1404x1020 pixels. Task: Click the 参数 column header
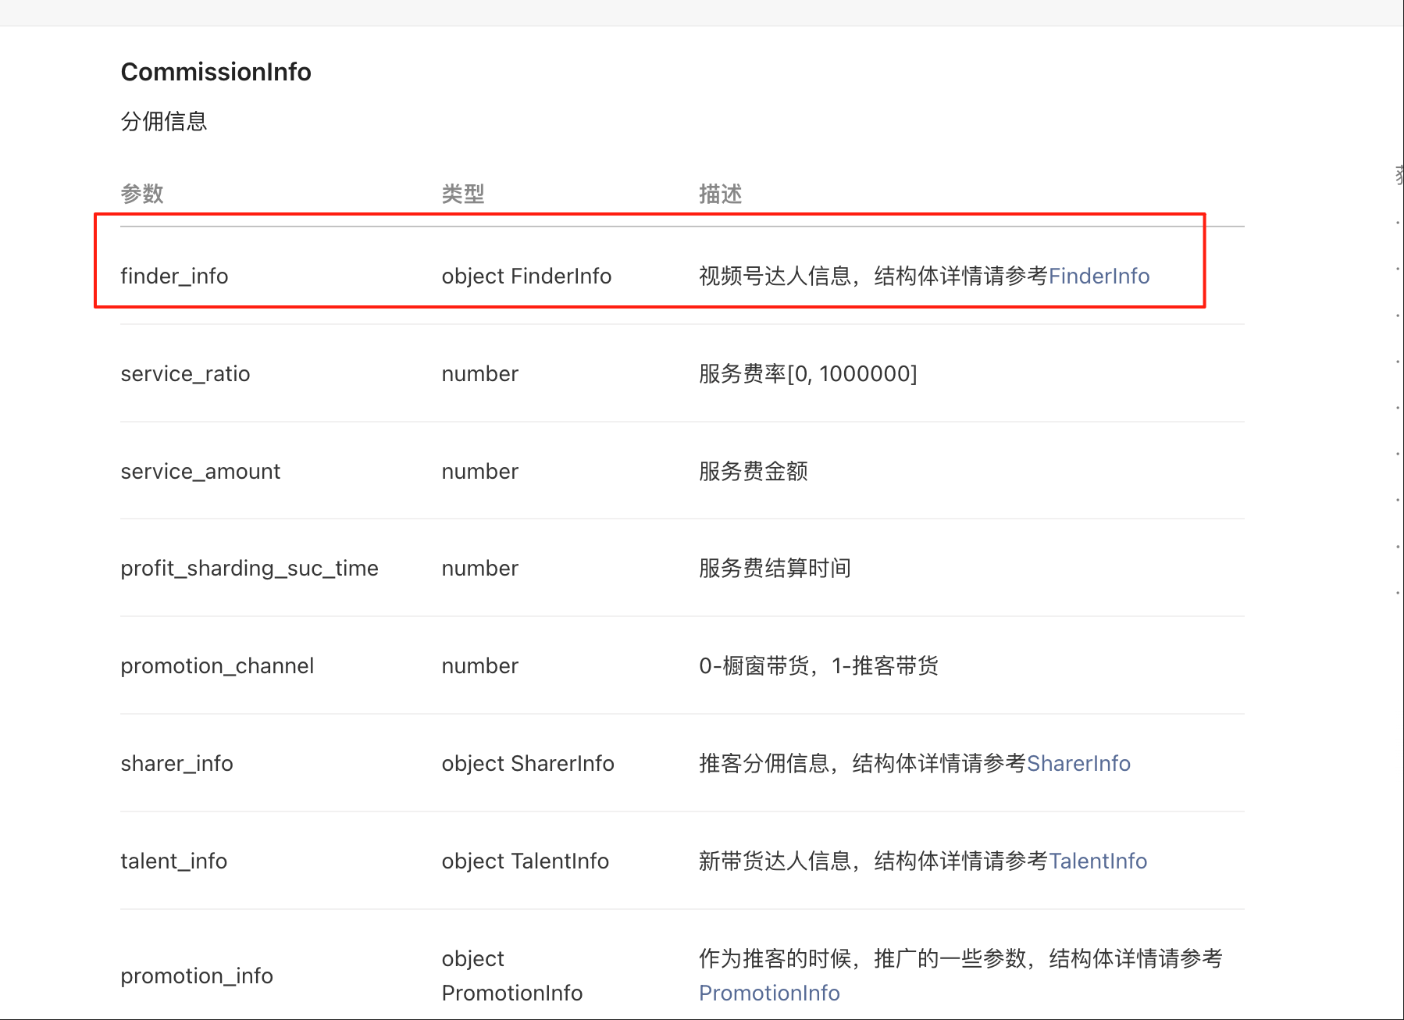(142, 194)
